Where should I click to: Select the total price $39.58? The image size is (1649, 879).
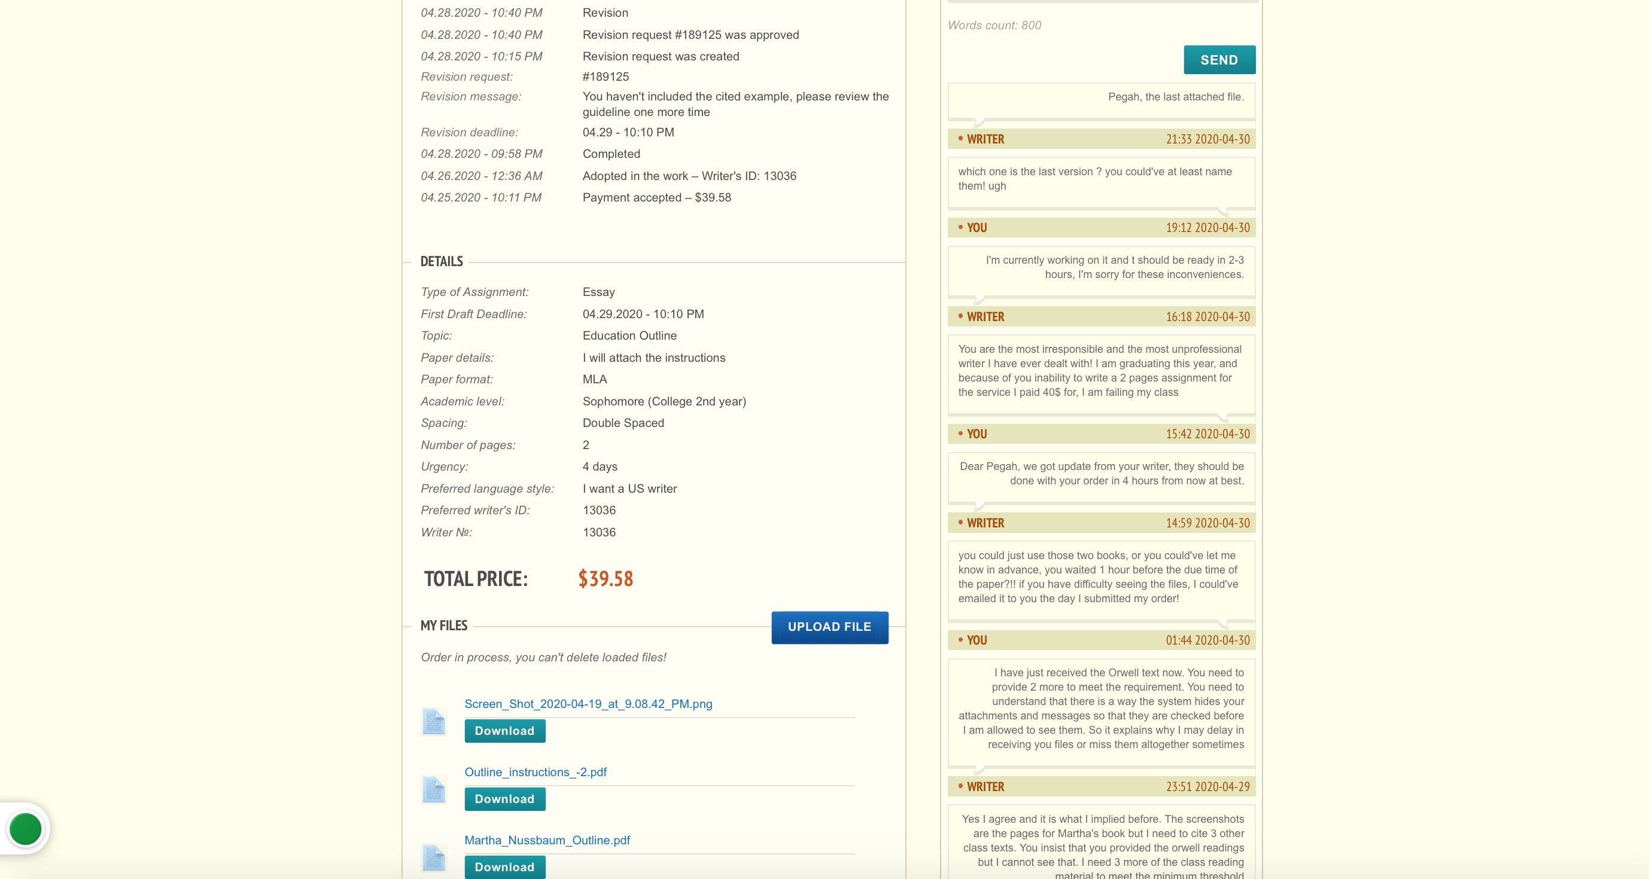pos(605,578)
